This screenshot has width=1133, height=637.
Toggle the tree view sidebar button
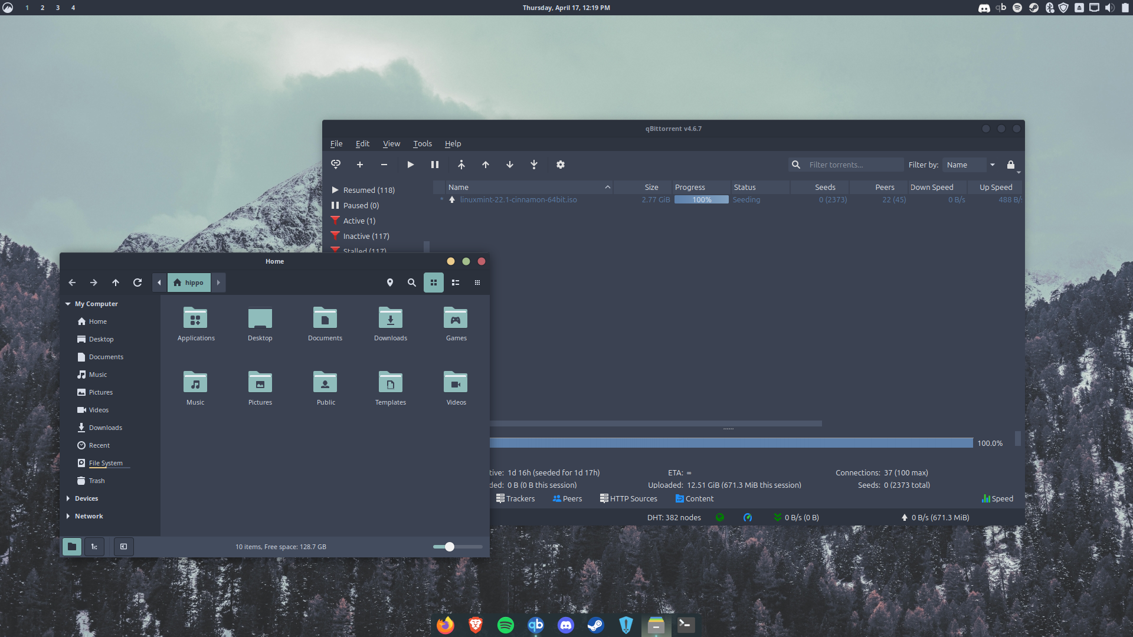(94, 547)
